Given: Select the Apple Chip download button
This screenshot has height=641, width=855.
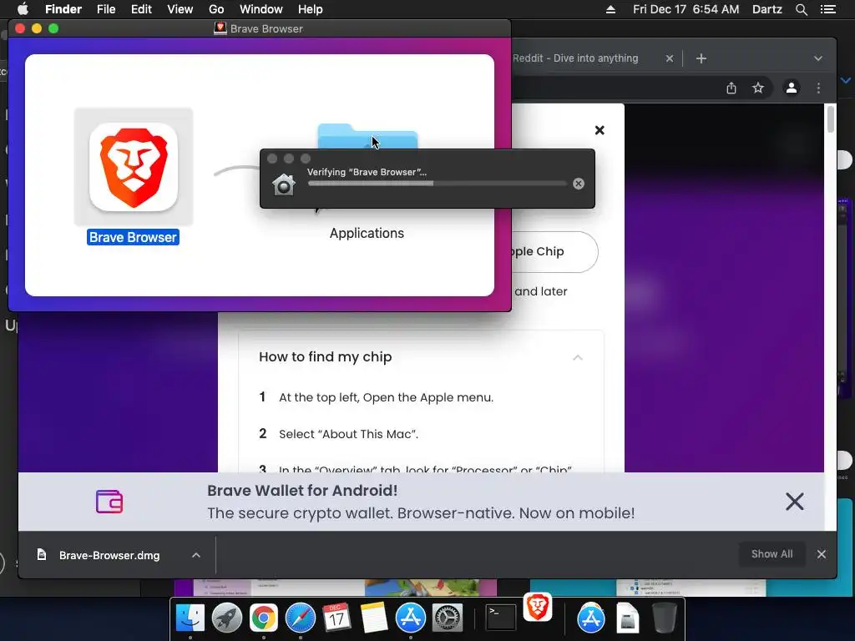Looking at the screenshot, I should click(x=554, y=252).
